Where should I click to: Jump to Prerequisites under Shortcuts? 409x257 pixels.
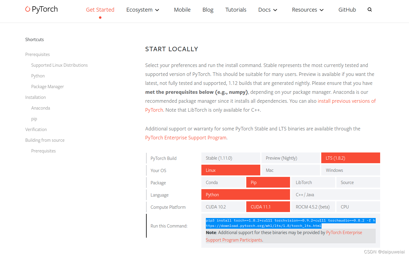pyautogui.click(x=37, y=54)
